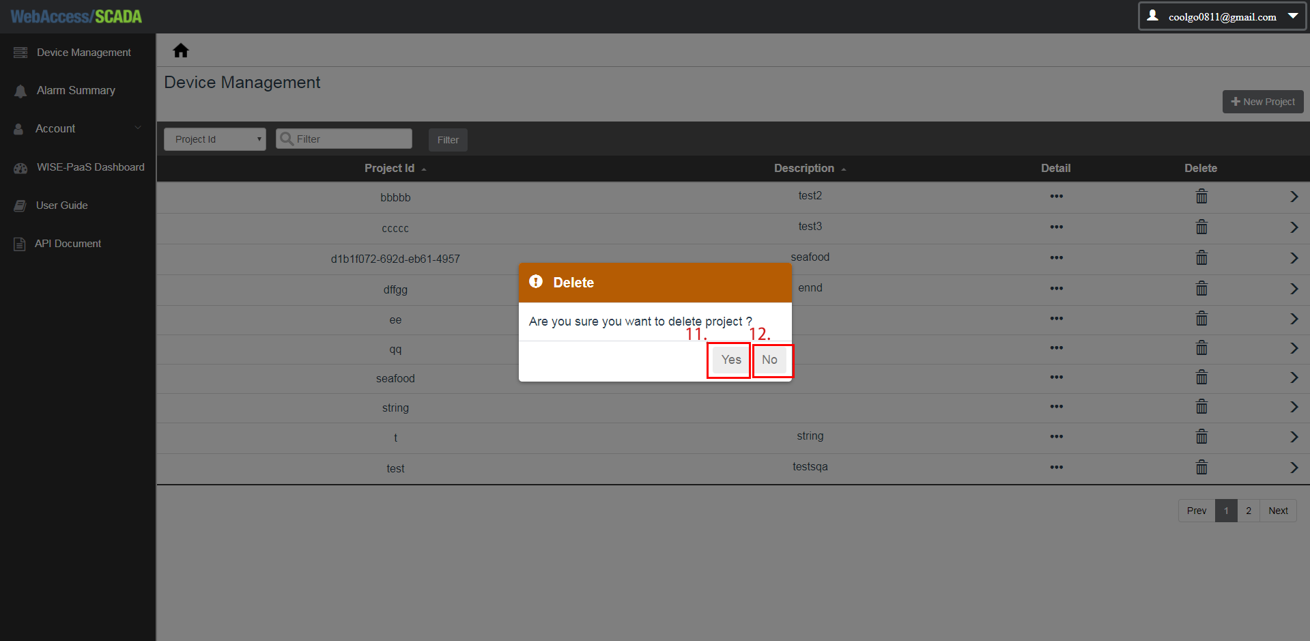Image resolution: width=1310 pixels, height=641 pixels.
Task: Open detail dots for qq project
Action: click(x=1057, y=347)
